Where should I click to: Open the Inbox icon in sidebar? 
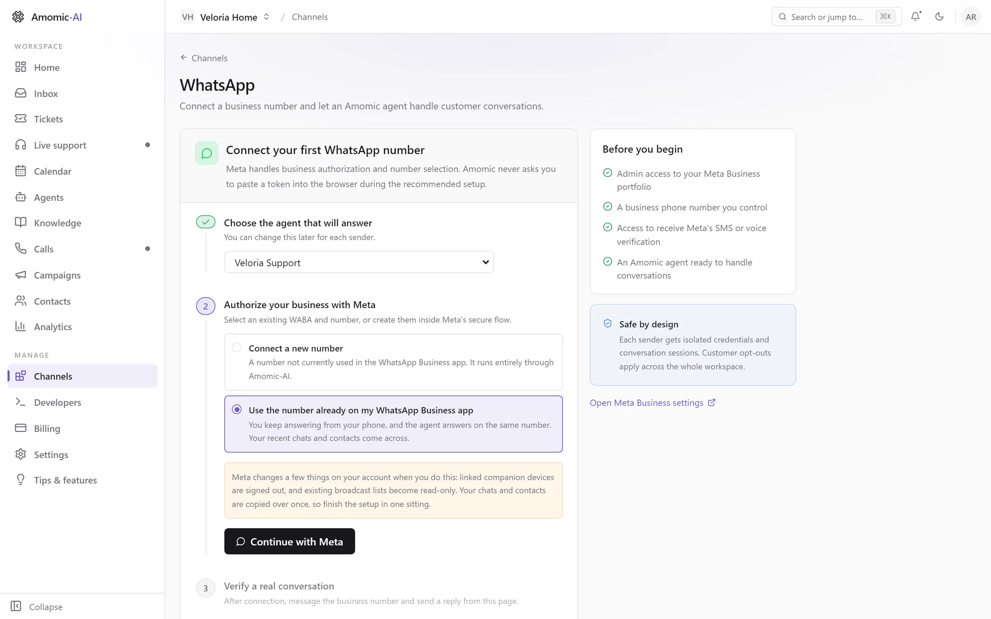(x=21, y=93)
